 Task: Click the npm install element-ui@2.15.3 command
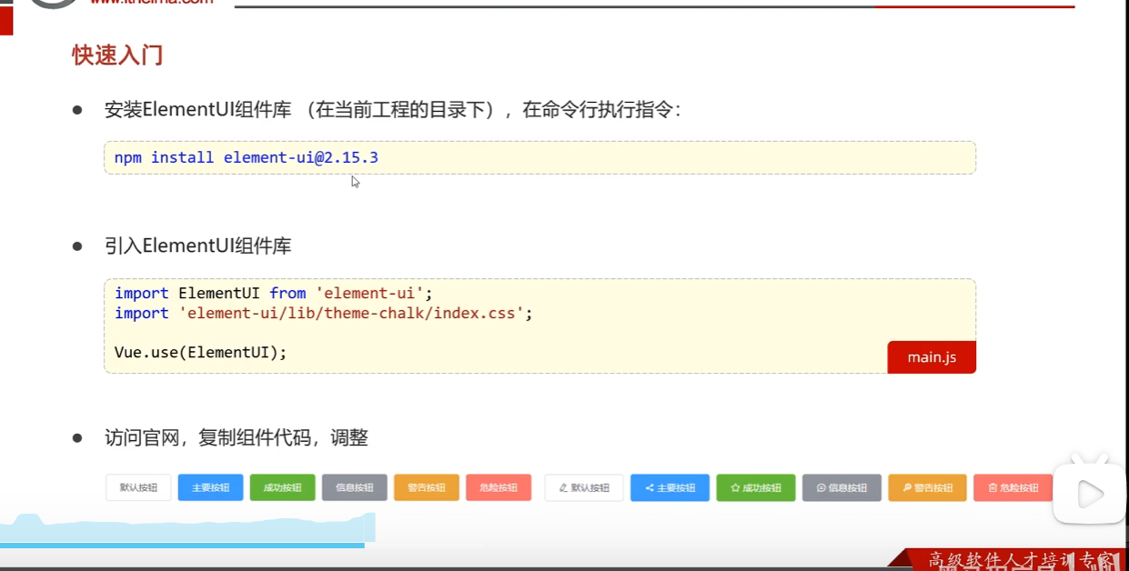247,157
